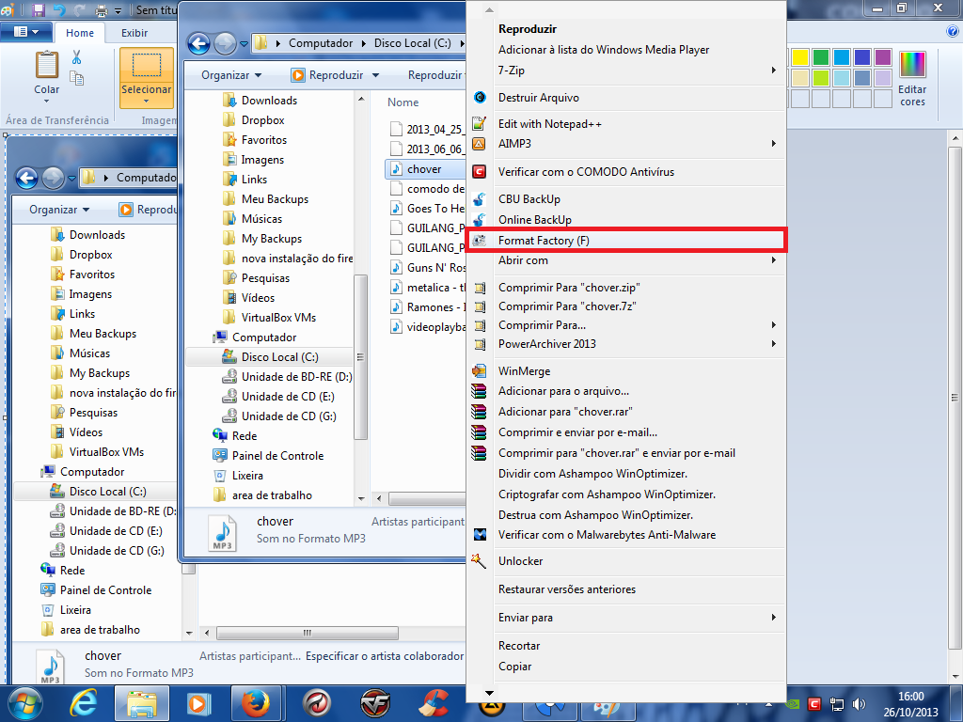The height and width of the screenshot is (722, 963).
Task: Click Computador breadcrumb in front Explorer address bar
Action: coord(321,43)
